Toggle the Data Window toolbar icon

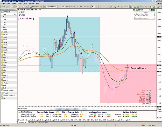click(16, 7)
